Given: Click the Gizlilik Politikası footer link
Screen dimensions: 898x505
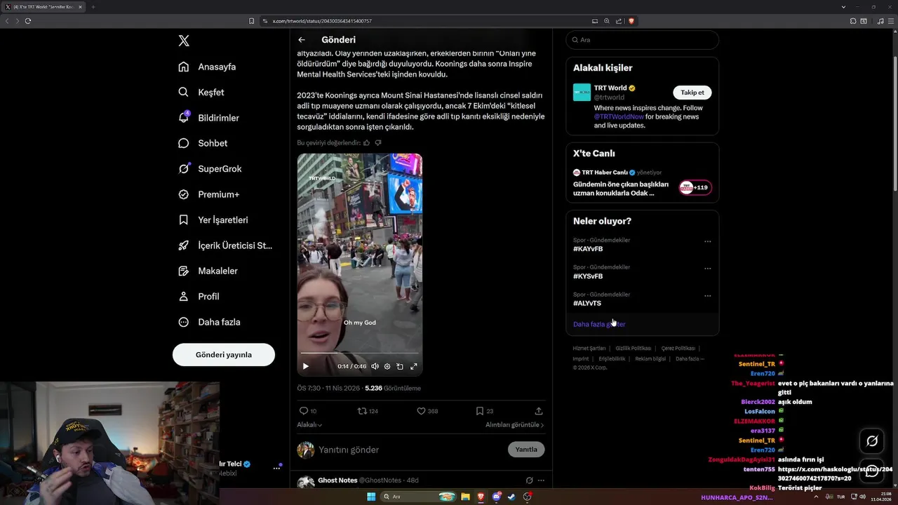Looking at the screenshot, I should (634, 349).
